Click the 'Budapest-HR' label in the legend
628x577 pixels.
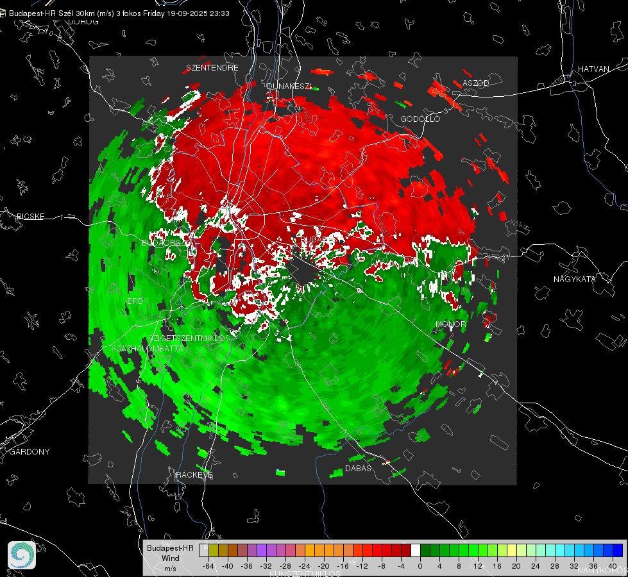coord(170,548)
